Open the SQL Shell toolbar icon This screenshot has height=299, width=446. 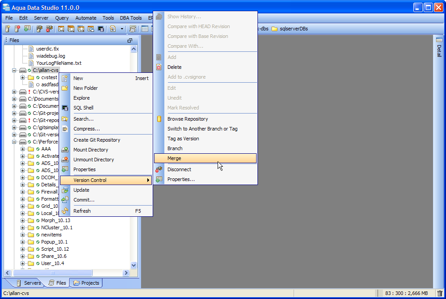(101, 29)
